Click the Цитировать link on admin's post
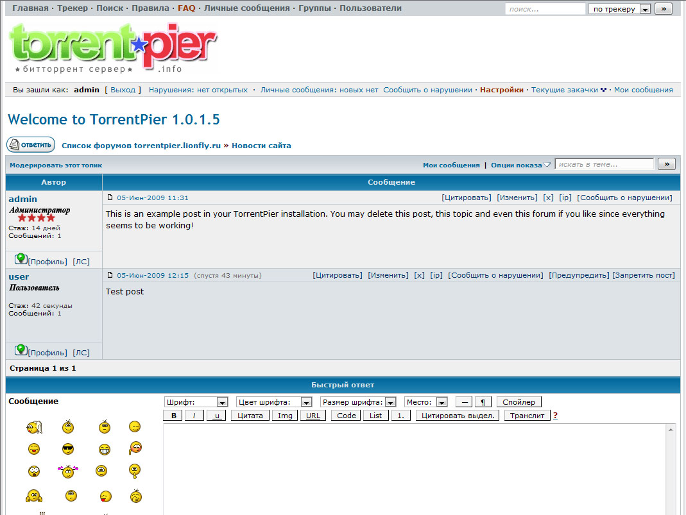 [x=467, y=198]
